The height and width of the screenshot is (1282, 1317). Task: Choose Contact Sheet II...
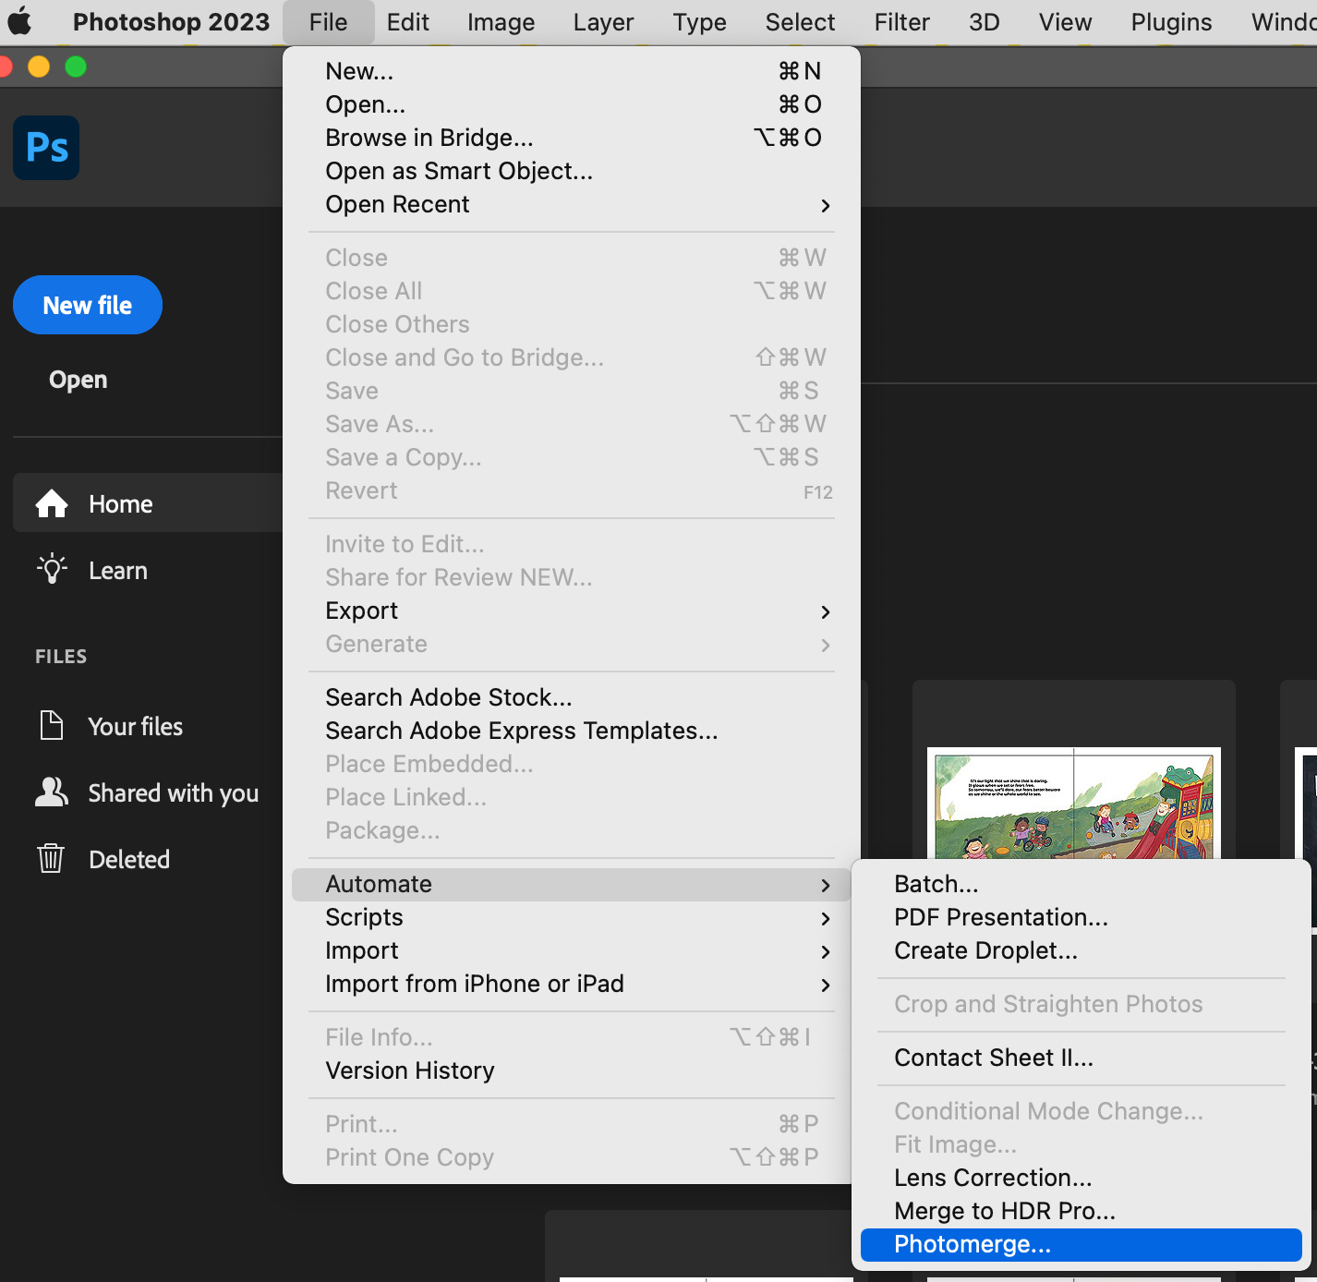pos(1081,1058)
